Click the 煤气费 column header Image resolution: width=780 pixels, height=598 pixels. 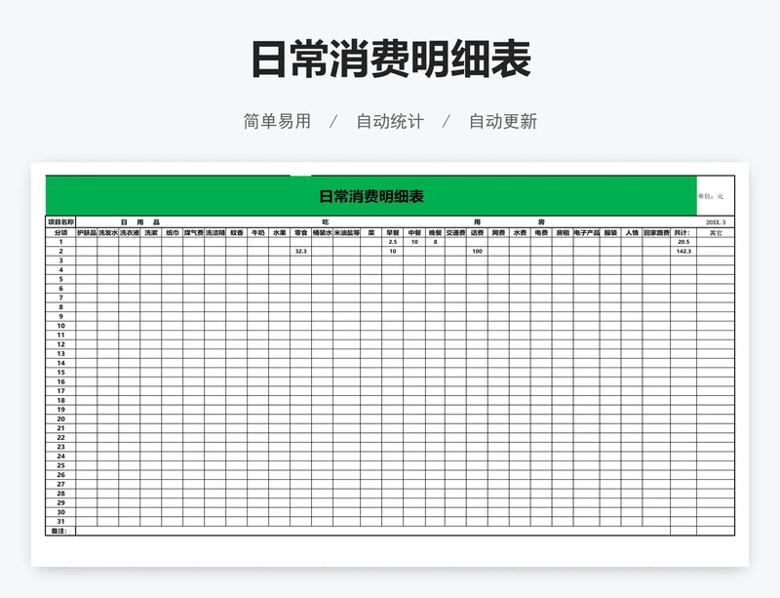pyautogui.click(x=193, y=232)
